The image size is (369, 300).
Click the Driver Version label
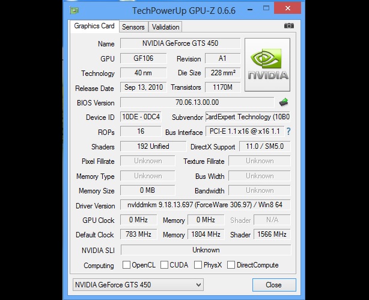tap(96, 206)
